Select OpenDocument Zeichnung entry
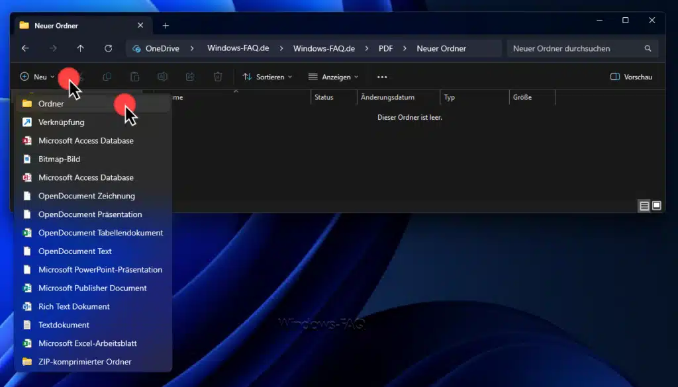Screen dimensions: 678x387 click(x=93, y=196)
